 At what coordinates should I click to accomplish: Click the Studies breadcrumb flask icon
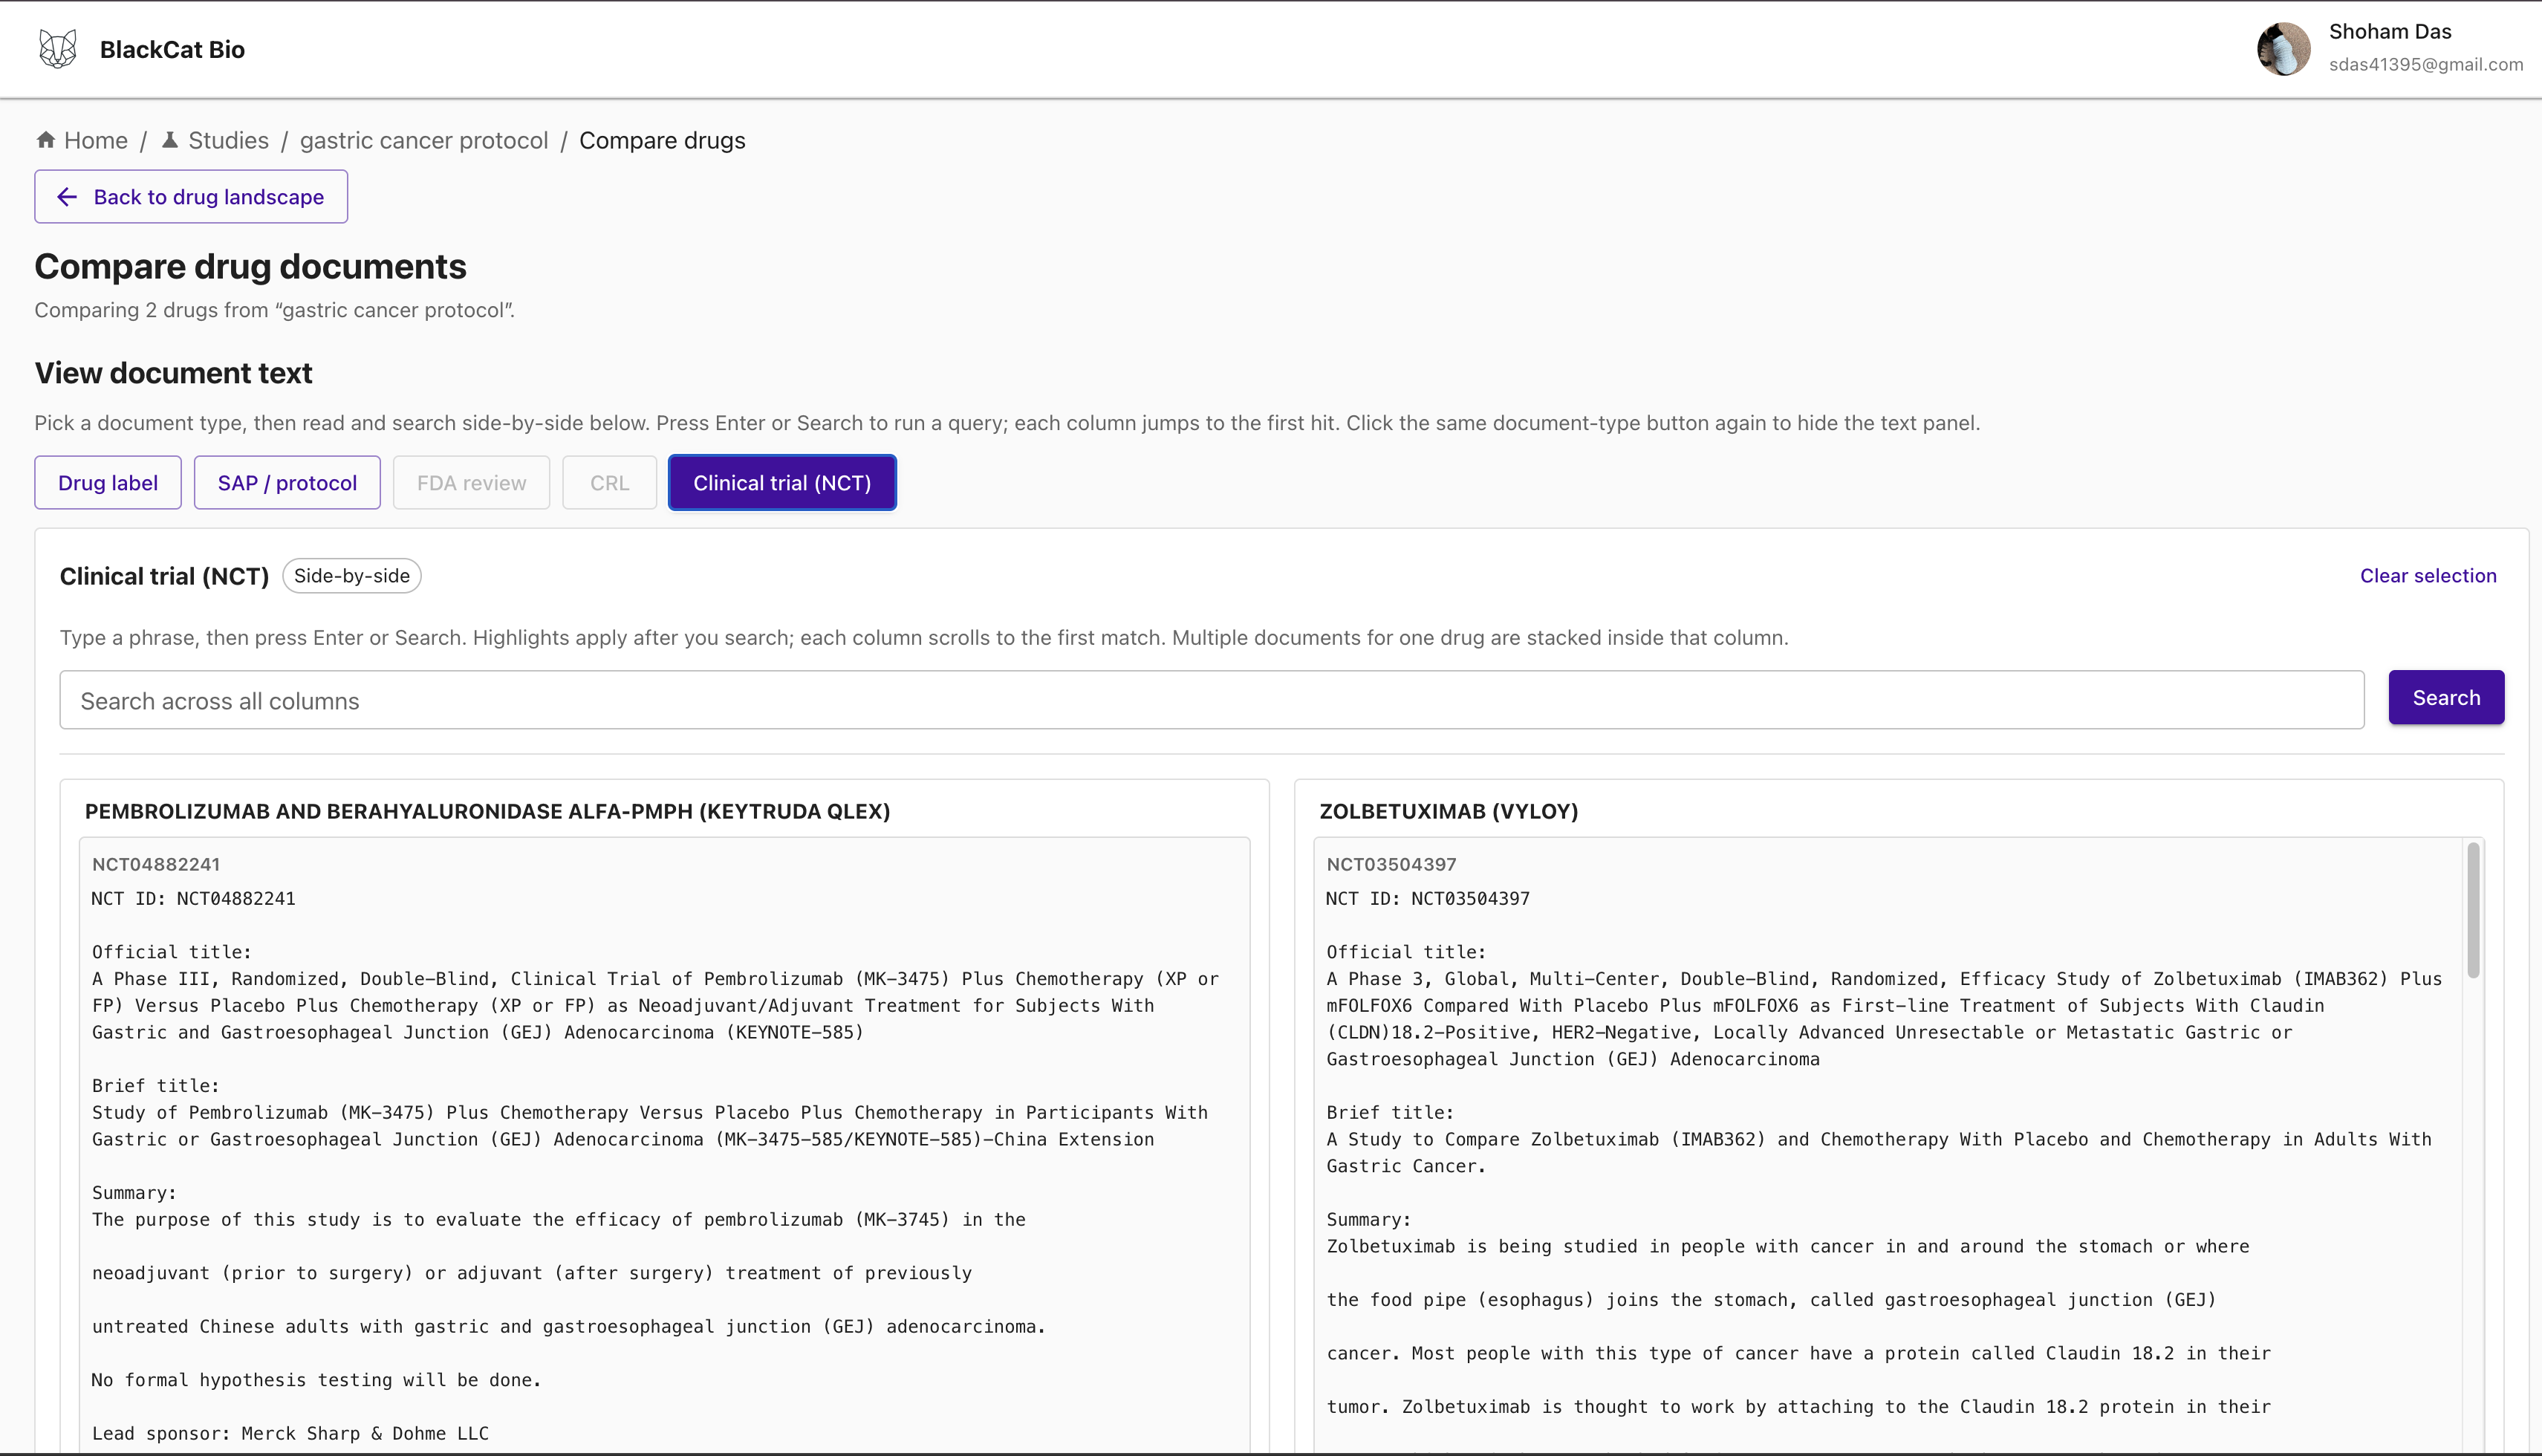click(x=170, y=140)
